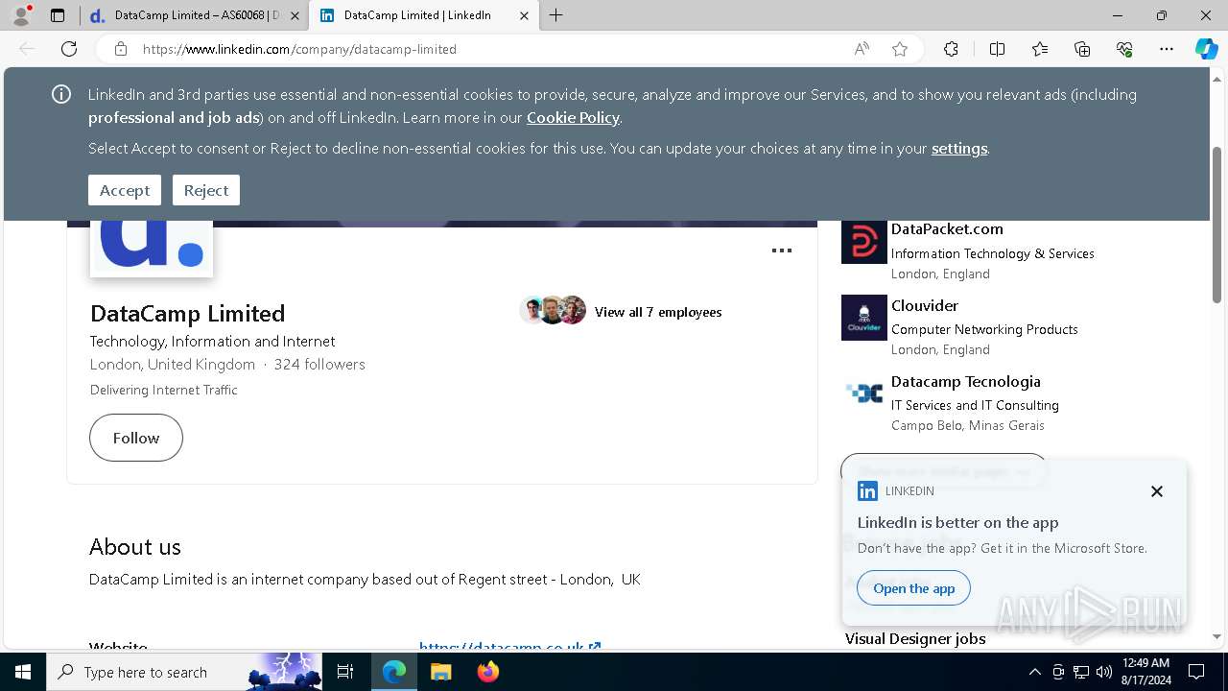The image size is (1228, 691).
Task: Open volume control tray icon
Action: coord(1104,672)
